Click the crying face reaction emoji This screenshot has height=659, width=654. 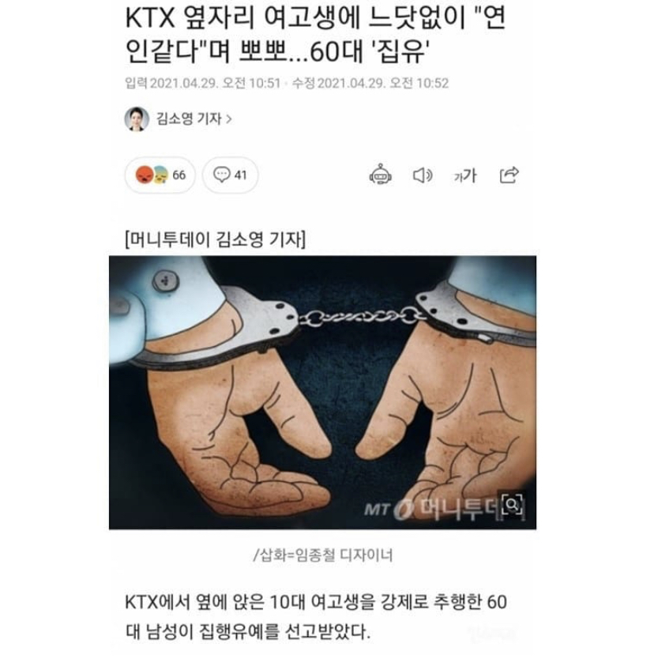(x=160, y=175)
